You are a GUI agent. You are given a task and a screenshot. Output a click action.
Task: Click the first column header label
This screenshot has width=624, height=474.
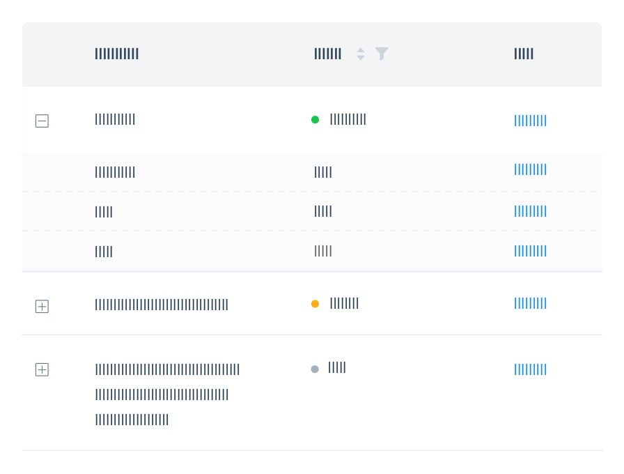point(116,54)
